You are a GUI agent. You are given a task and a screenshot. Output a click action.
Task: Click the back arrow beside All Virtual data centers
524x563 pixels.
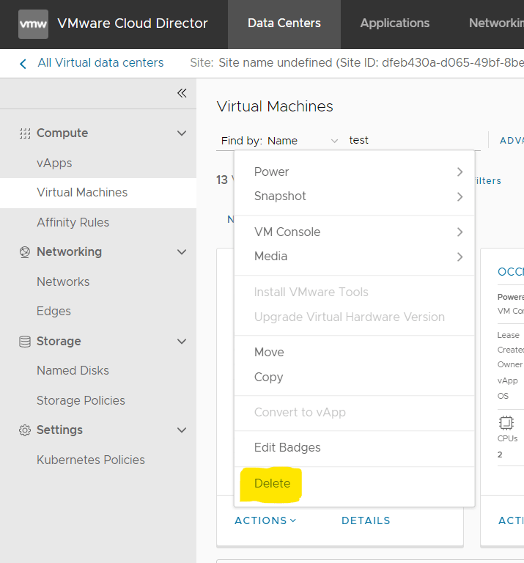coord(23,64)
